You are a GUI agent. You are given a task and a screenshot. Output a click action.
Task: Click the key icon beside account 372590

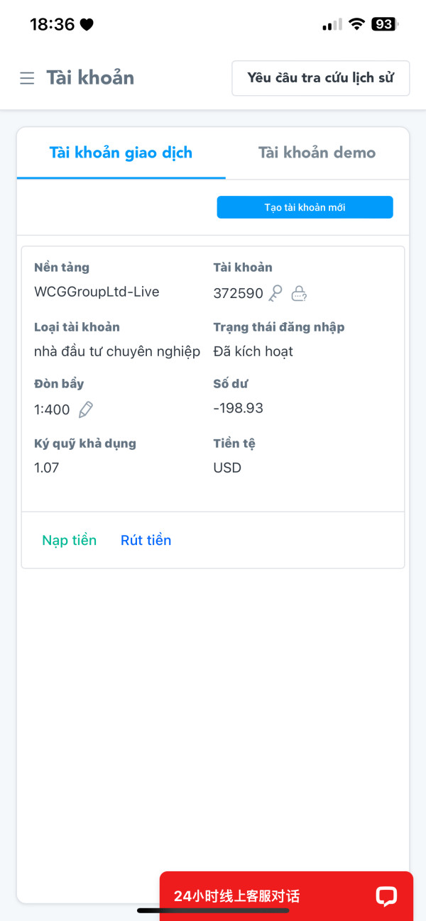tap(276, 292)
